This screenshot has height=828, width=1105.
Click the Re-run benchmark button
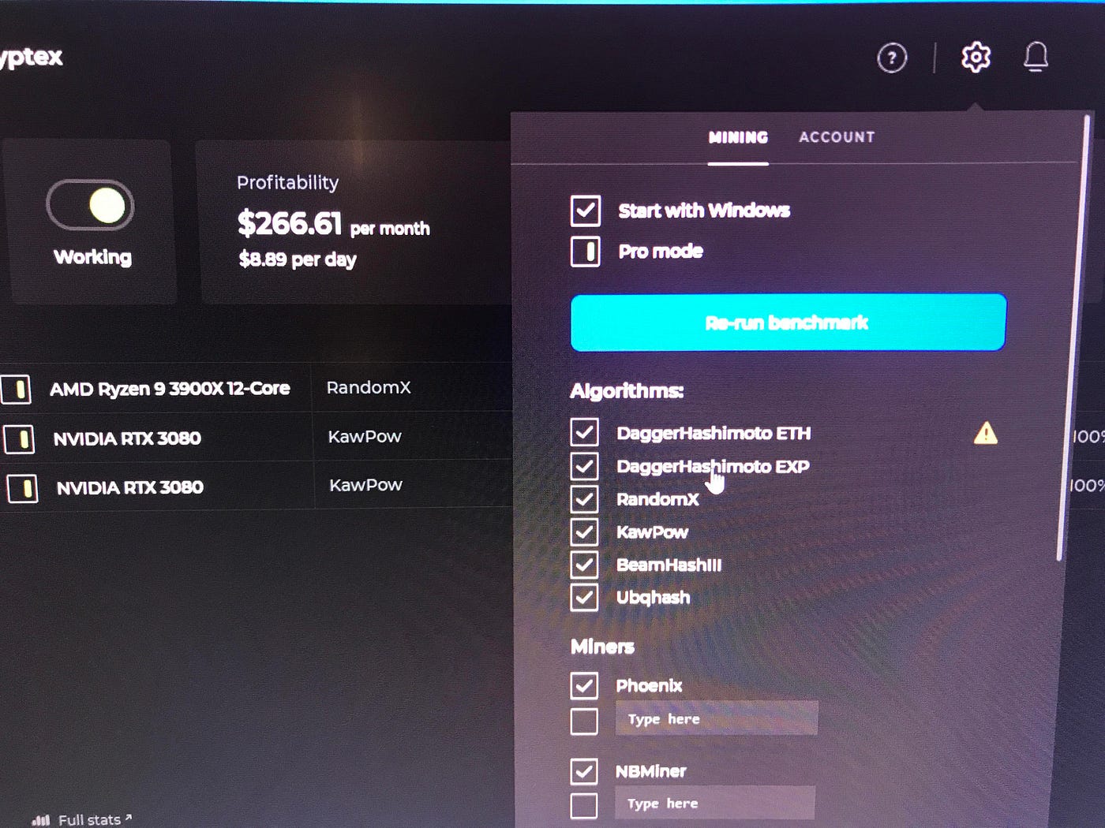coord(788,323)
